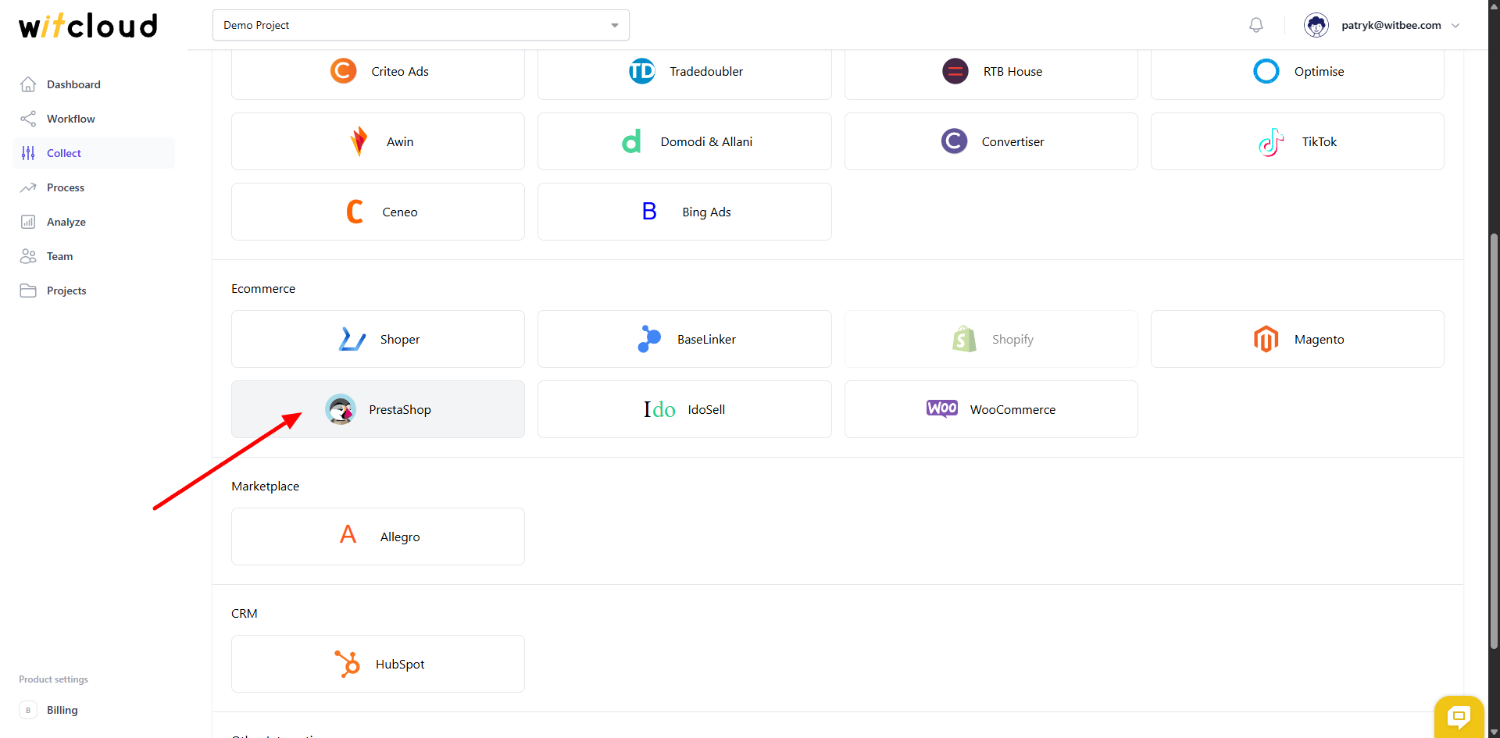Click the Domodi & Allani logo
The image size is (1500, 738).
click(631, 141)
